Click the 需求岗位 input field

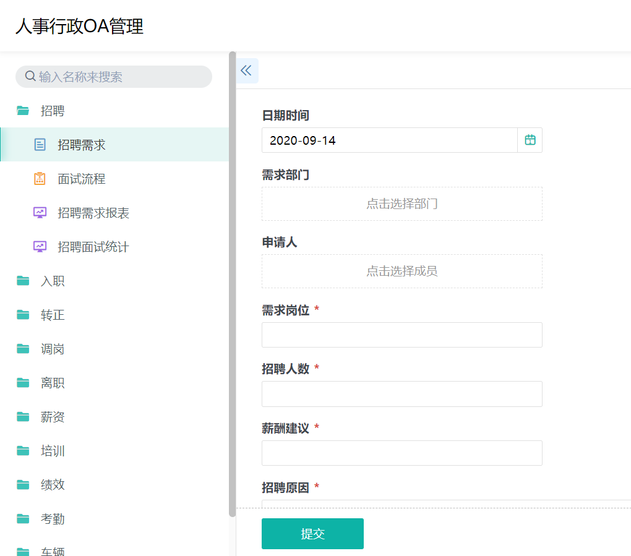coord(401,335)
